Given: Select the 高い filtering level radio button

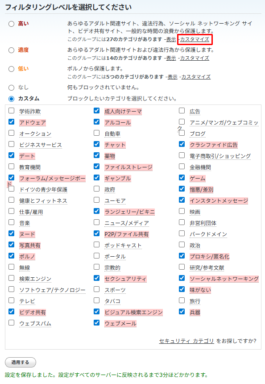Looking at the screenshot, I should [x=11, y=24].
